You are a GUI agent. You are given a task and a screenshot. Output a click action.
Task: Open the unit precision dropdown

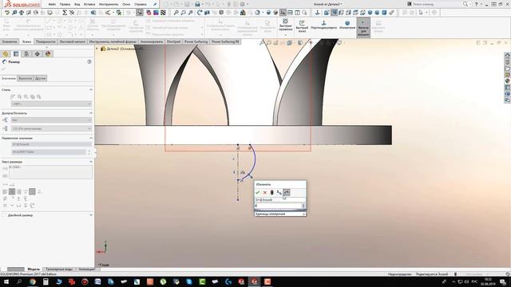click(51, 129)
